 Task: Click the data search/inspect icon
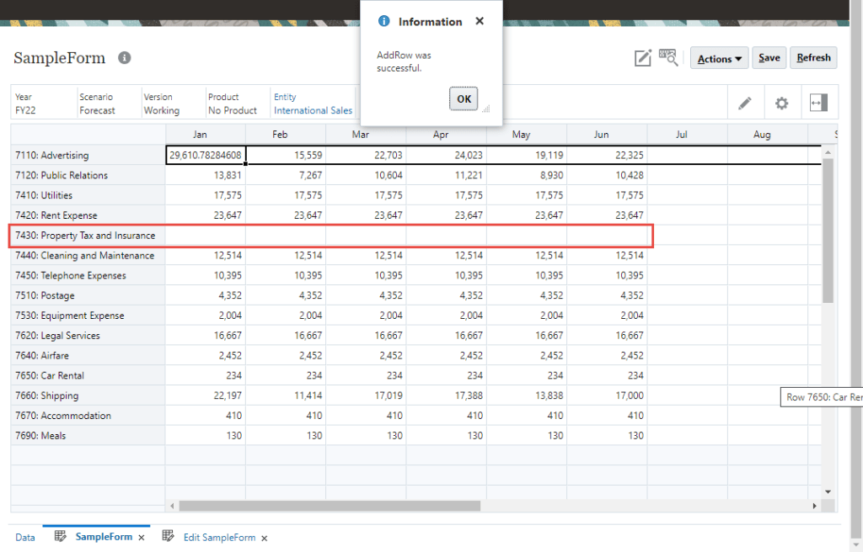pos(669,57)
